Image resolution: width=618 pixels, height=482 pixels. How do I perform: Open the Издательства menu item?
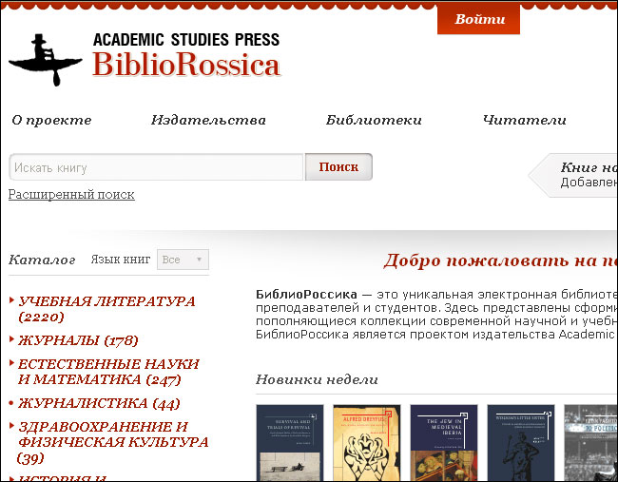pos(208,120)
